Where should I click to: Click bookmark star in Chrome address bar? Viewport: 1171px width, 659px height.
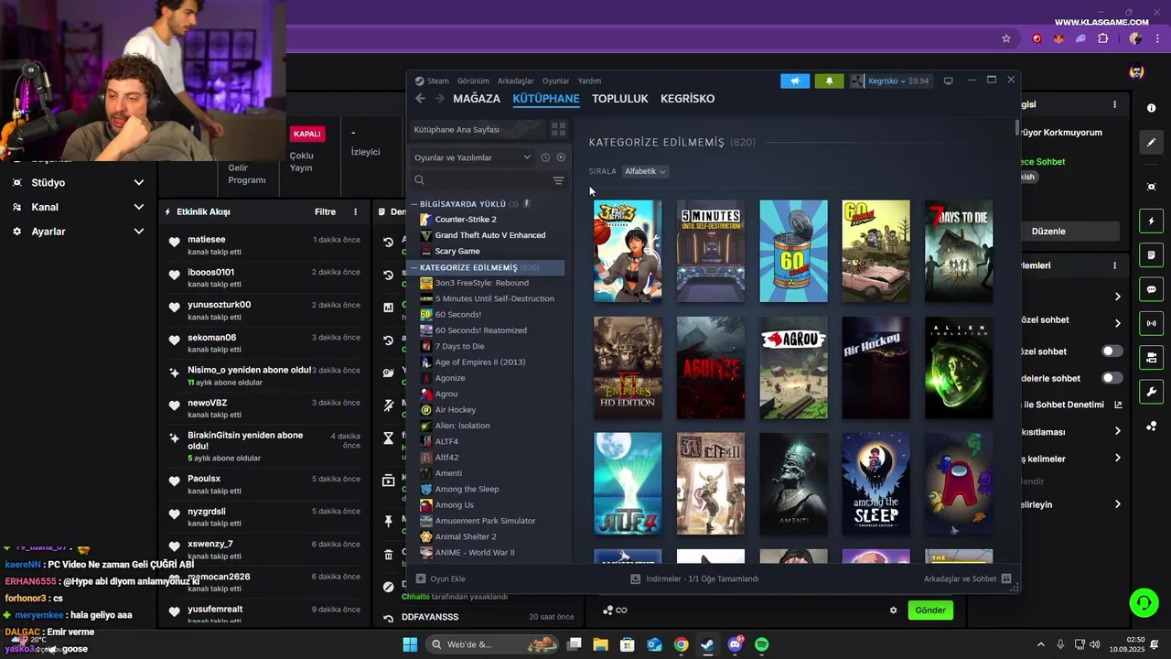coord(1006,38)
